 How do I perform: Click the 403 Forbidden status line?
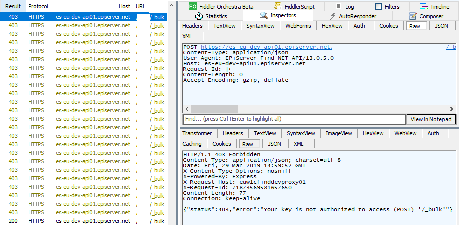pos(222,154)
